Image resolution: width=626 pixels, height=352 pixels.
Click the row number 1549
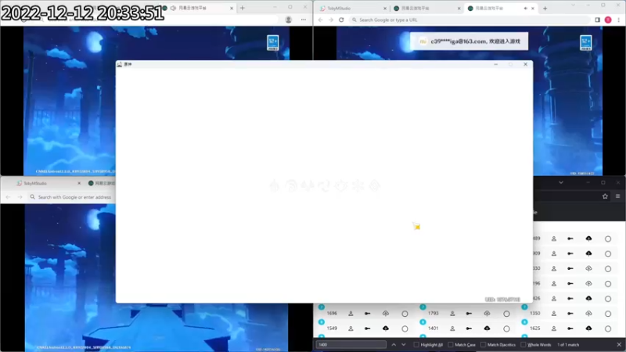point(332,329)
